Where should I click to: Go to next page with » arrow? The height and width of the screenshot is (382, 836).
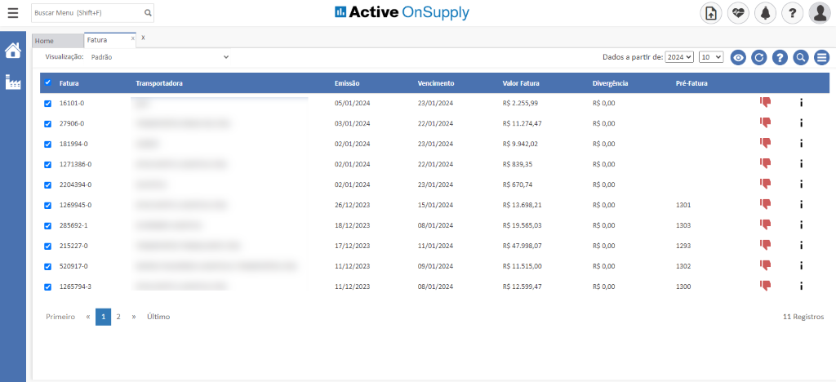click(134, 317)
